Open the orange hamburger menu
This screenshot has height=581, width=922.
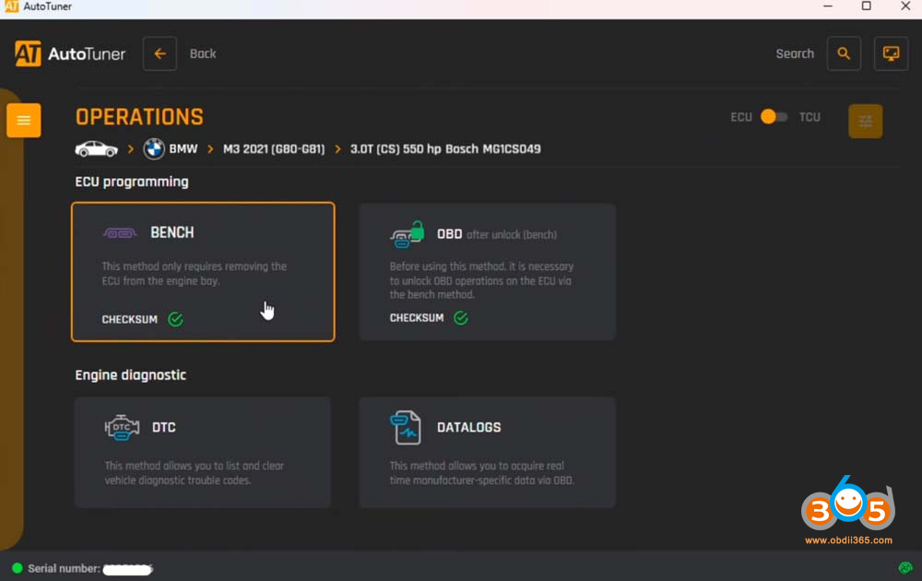pyautogui.click(x=24, y=121)
